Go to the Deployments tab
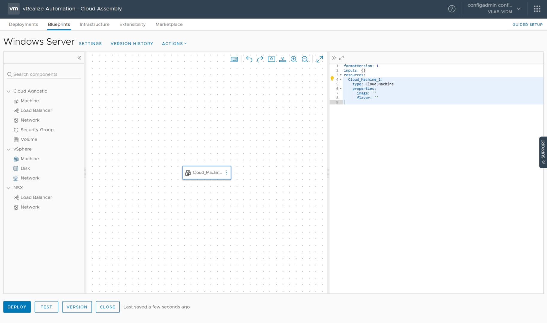 click(23, 25)
